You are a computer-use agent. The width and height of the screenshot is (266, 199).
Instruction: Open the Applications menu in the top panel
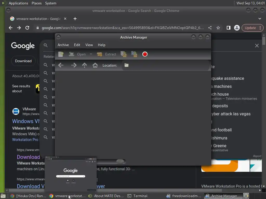(18, 3)
